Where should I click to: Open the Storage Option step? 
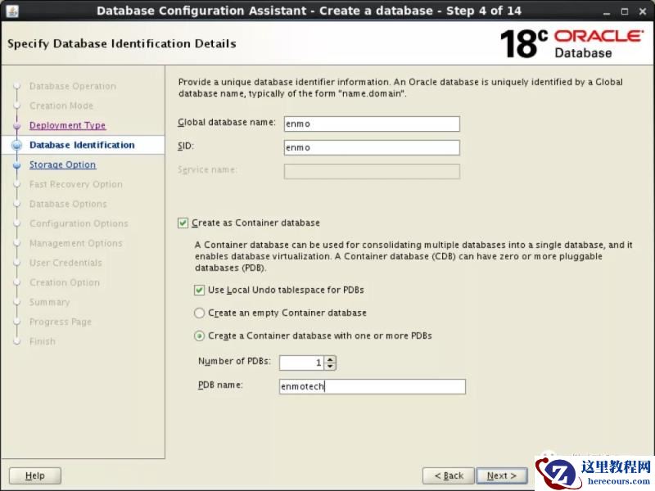[x=63, y=164]
